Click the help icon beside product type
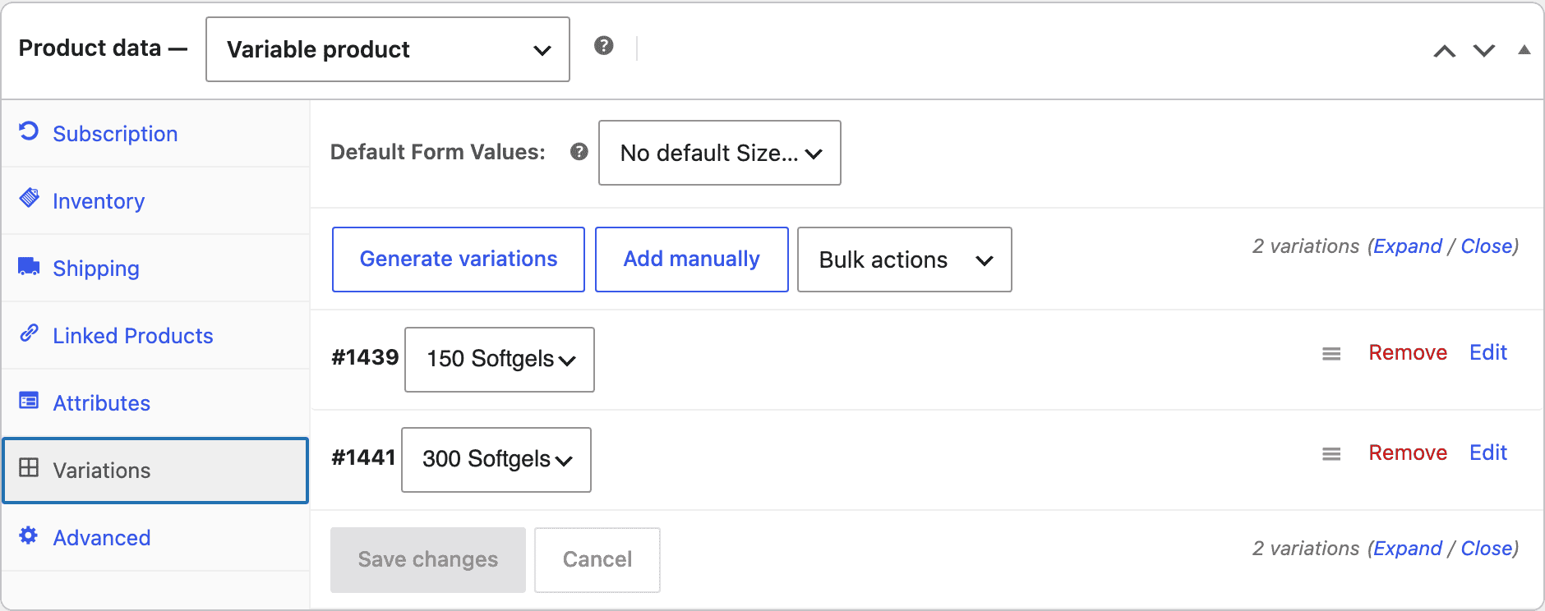Image resolution: width=1545 pixels, height=611 pixels. [x=604, y=46]
